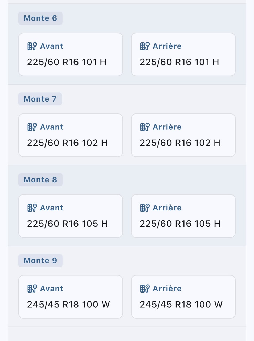Click the tire icon beside Monte 9 Avant
The image size is (254, 341).
click(x=32, y=288)
